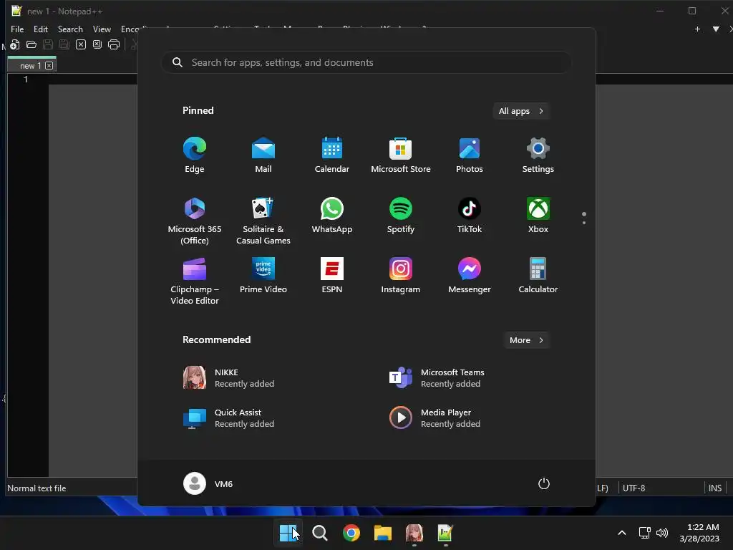
Task: Show More recommended items
Action: pos(526,340)
